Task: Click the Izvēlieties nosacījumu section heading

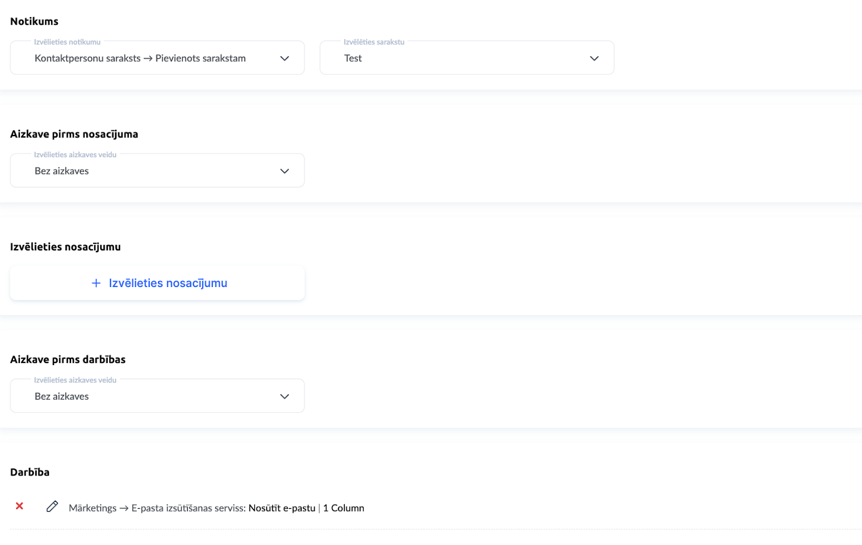Action: 66,247
